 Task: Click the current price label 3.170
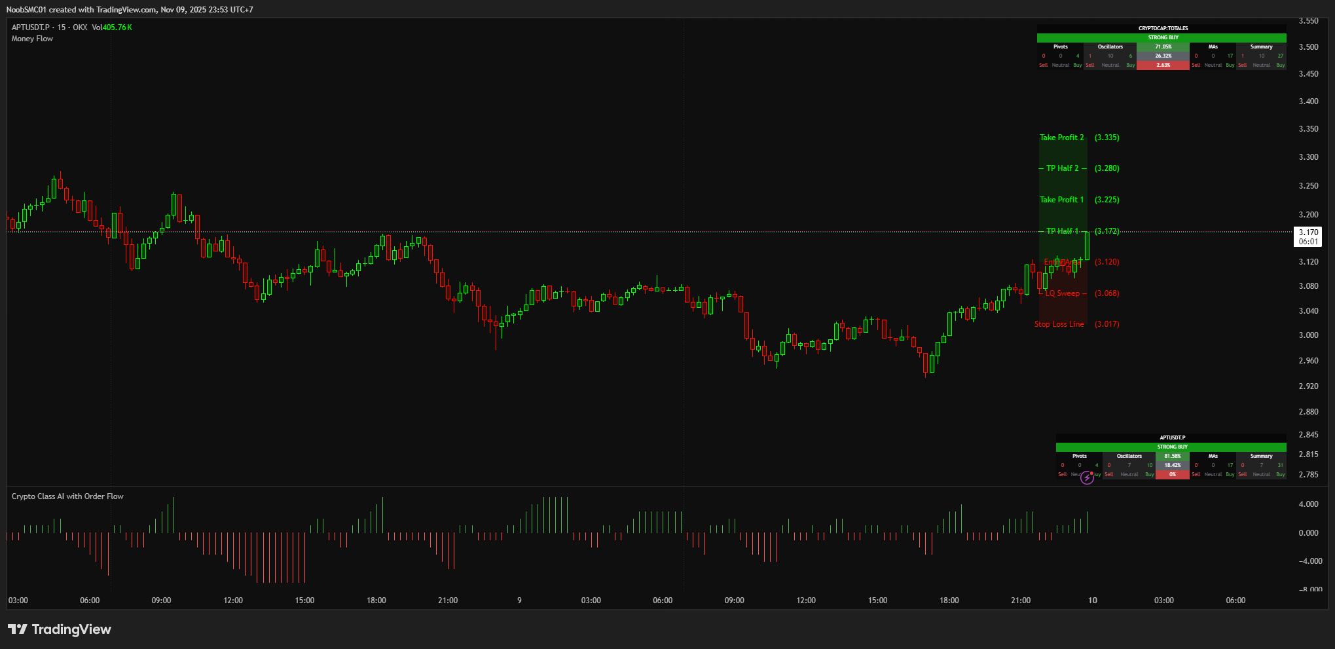[1308, 232]
